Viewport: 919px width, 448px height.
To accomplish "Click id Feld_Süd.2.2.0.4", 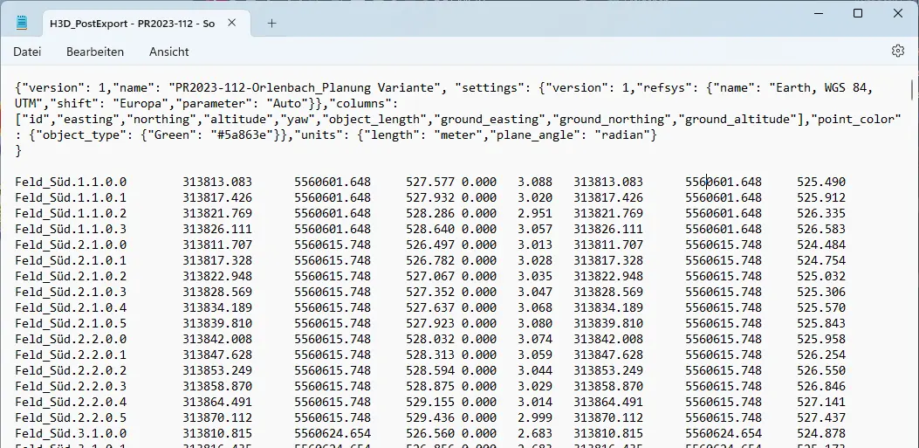I will [71, 402].
